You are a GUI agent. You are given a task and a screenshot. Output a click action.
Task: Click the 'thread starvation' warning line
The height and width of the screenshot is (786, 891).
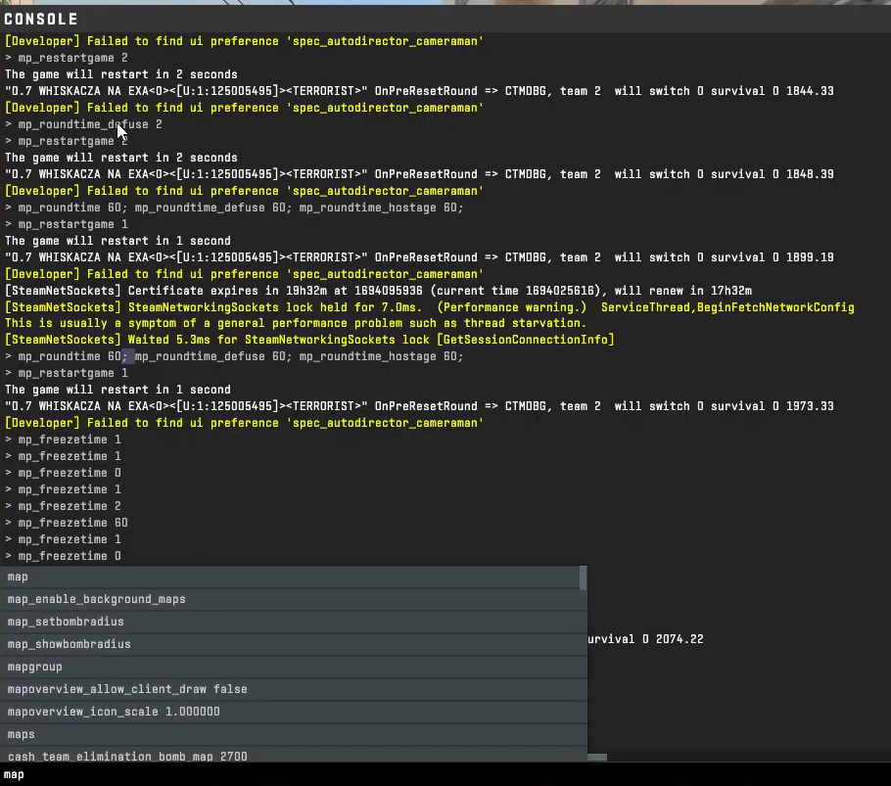tap(295, 323)
